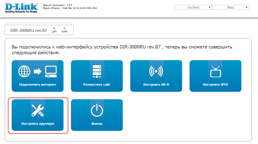Click the Разместить сайт label

[x=97, y=85]
